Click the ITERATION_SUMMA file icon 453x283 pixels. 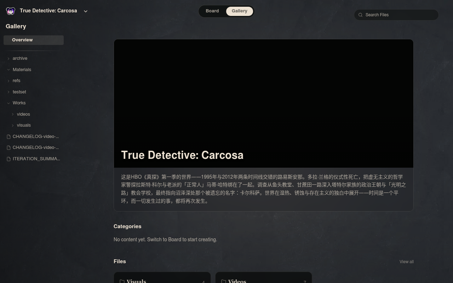[9, 159]
